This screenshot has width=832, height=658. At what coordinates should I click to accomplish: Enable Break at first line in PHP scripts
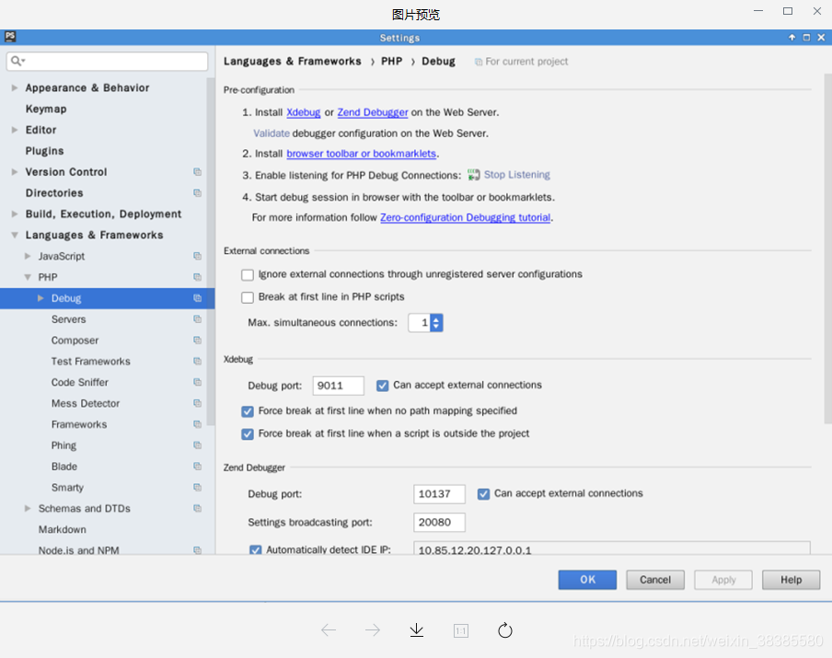(x=248, y=297)
